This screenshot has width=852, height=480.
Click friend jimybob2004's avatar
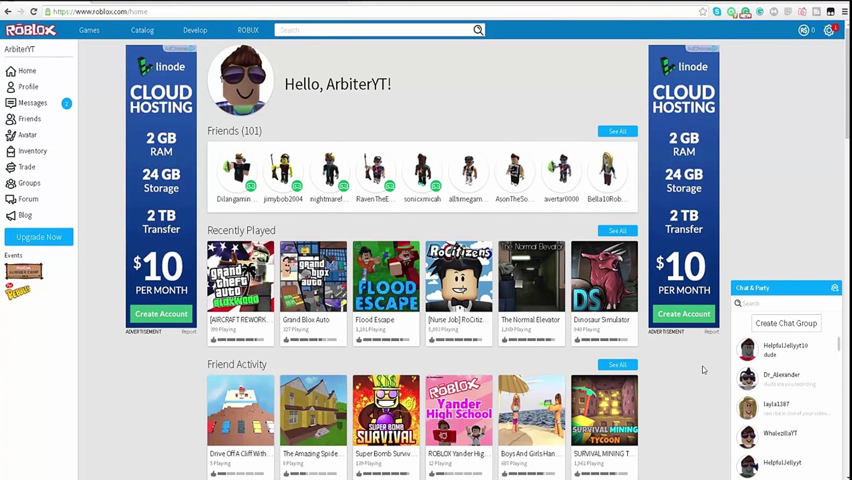[x=283, y=171]
